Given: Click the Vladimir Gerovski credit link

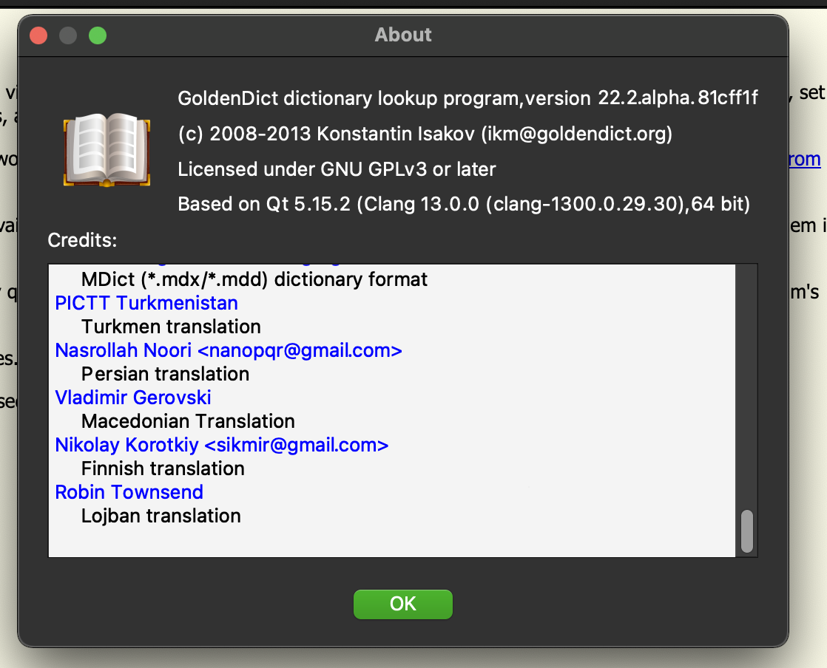Looking at the screenshot, I should point(133,398).
